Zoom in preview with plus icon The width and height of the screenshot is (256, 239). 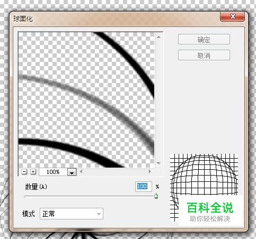[33, 172]
